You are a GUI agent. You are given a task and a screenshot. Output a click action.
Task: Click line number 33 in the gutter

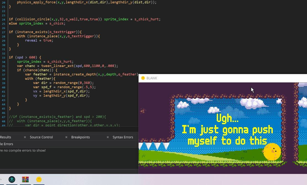pyautogui.click(x=4, y=58)
